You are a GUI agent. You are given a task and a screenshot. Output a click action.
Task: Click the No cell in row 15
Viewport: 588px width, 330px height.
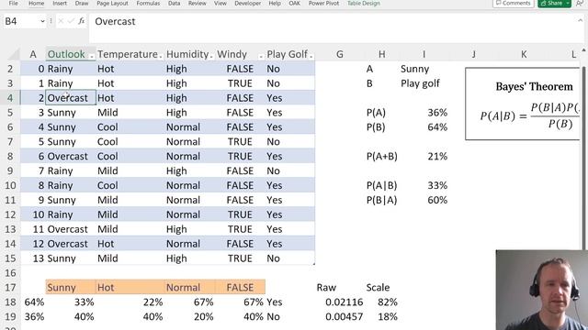pos(290,258)
